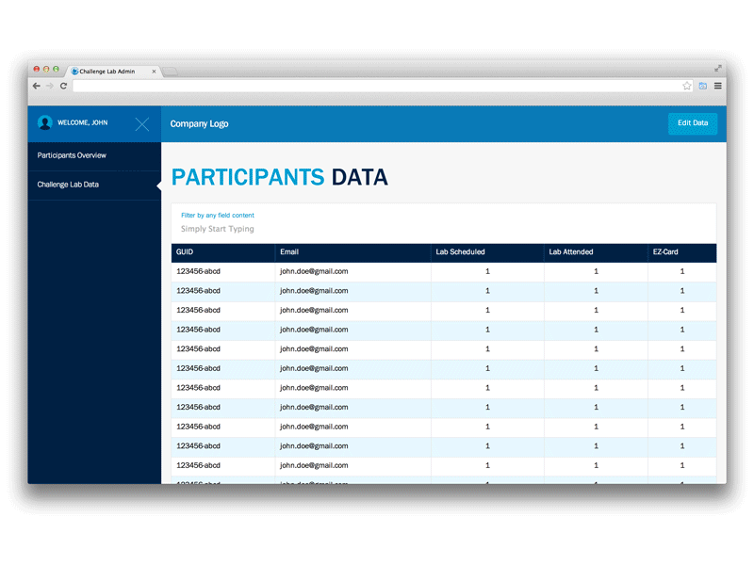Click the favicon on the Challenge Lab Admin tab
The width and height of the screenshot is (754, 565).
point(73,71)
